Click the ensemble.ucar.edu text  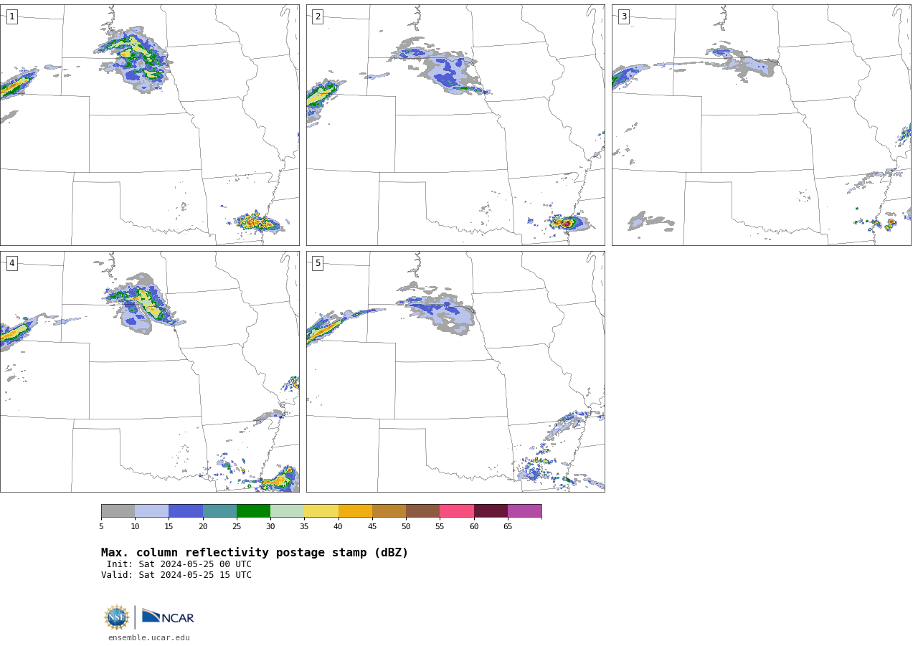[x=149, y=638]
